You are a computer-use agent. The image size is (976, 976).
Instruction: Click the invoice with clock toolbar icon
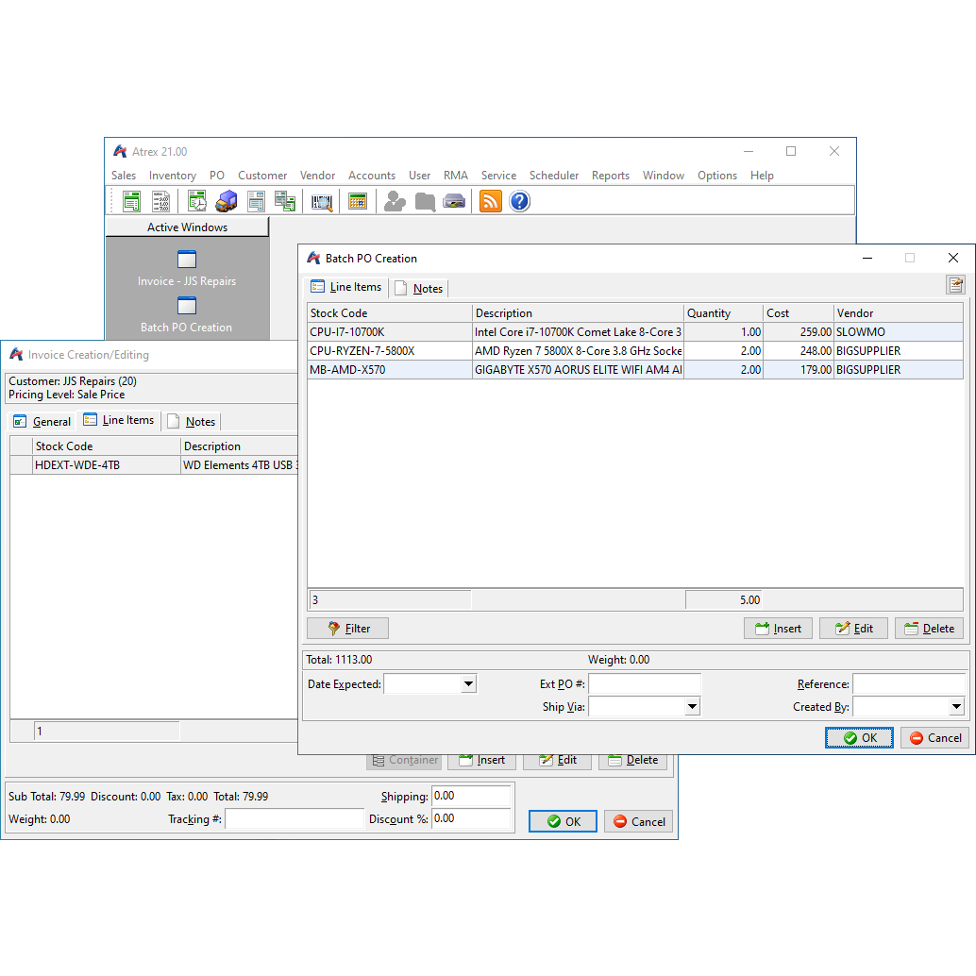(197, 202)
